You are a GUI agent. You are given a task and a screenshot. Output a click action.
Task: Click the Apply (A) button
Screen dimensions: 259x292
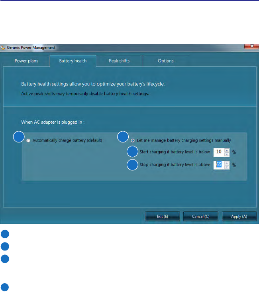pos(239,216)
